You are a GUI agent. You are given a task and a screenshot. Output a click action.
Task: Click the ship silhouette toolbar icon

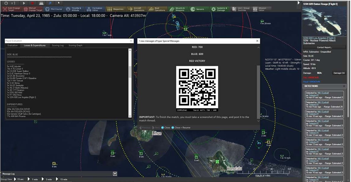(41, 3)
